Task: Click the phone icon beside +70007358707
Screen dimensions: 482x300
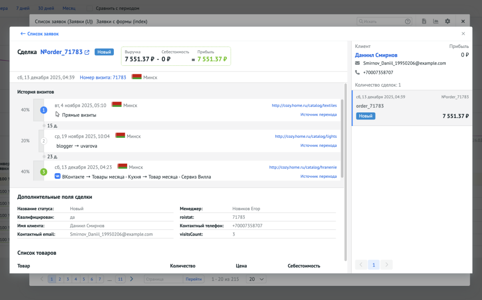Action: tap(358, 72)
